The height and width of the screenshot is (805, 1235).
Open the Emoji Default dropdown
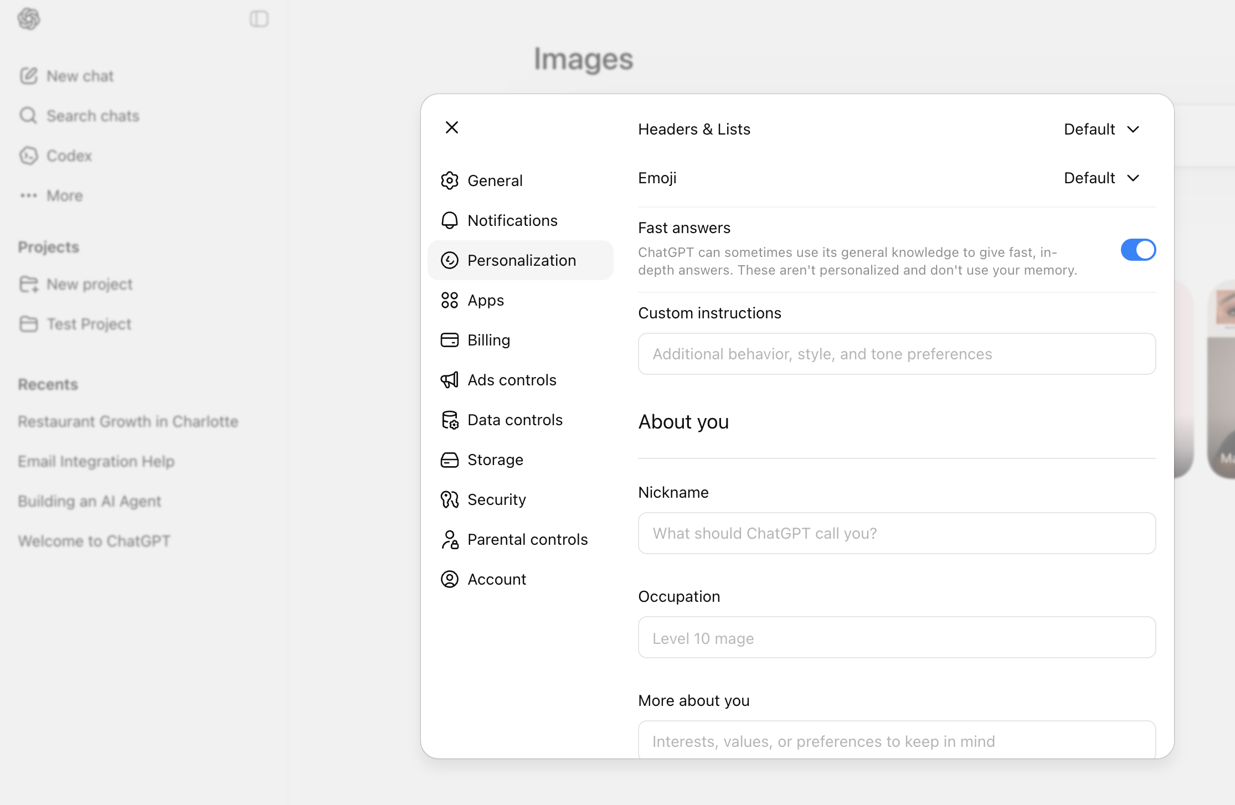tap(1102, 178)
